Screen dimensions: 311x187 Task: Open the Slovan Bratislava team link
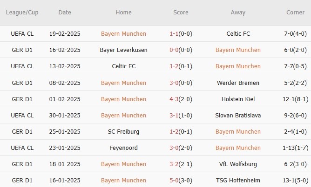(x=238, y=116)
